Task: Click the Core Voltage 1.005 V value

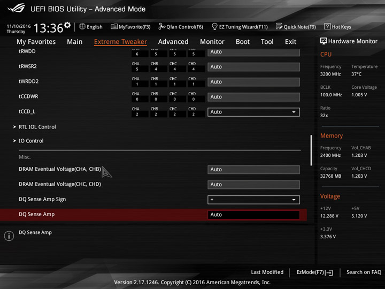Action: click(359, 95)
